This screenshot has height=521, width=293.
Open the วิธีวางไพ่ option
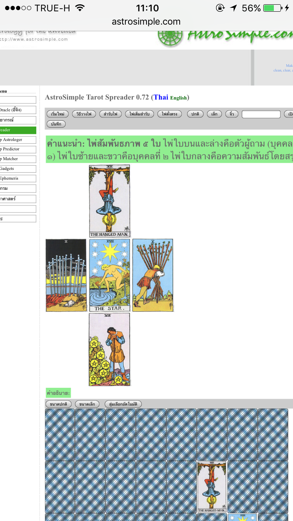[x=84, y=114]
